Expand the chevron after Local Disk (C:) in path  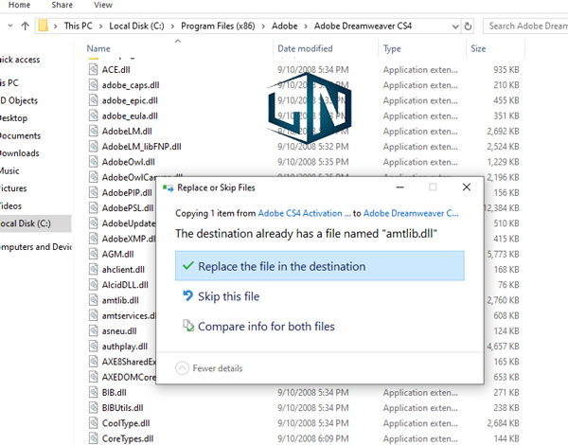(172, 27)
